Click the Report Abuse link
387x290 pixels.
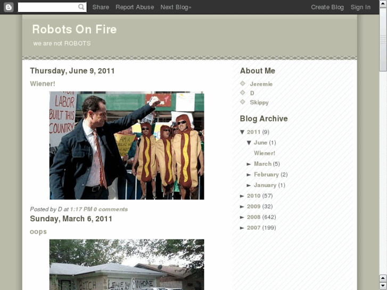pos(135,7)
